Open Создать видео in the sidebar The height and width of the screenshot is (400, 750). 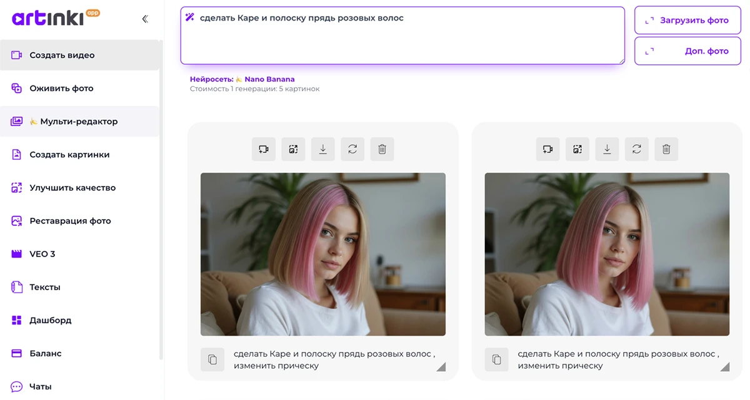tap(62, 55)
